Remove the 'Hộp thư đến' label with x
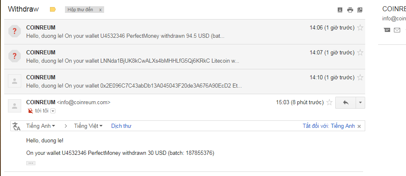The width and height of the screenshot is (406, 176). 100,10
